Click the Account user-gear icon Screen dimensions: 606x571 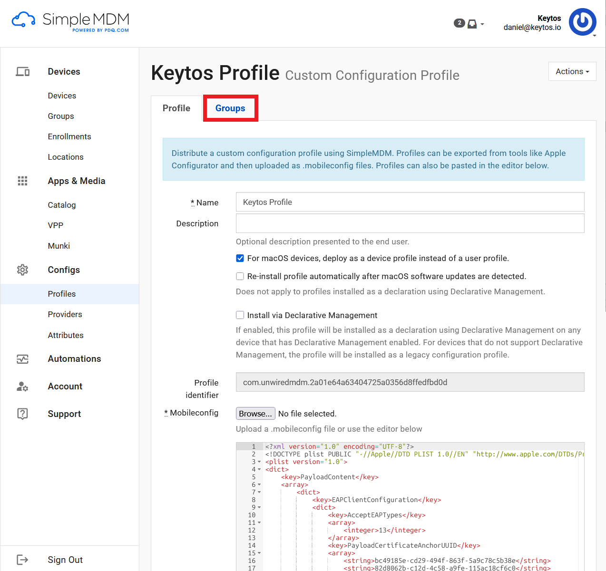pos(22,387)
